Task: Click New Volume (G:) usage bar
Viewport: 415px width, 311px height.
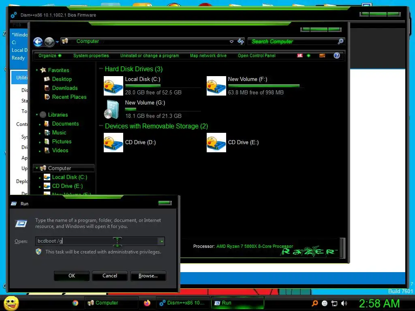Action: point(163,109)
